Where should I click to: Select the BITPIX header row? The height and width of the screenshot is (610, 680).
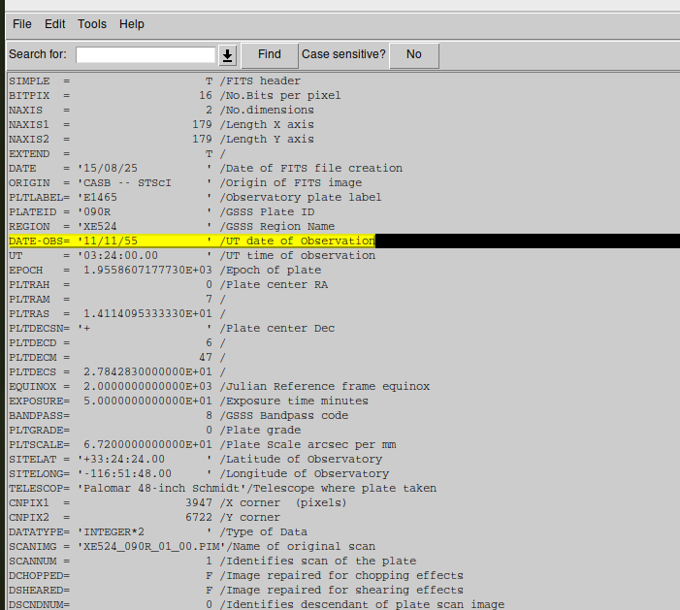pos(175,95)
